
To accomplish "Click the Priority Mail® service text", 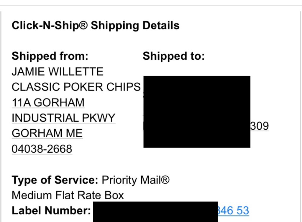I will pos(136,180).
